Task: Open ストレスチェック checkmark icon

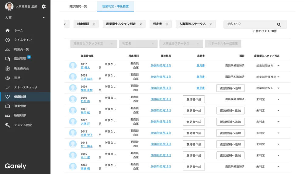Action: [x=8, y=87]
